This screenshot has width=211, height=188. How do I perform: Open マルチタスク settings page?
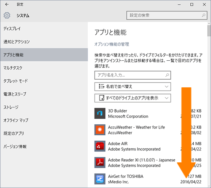(x=44, y=68)
